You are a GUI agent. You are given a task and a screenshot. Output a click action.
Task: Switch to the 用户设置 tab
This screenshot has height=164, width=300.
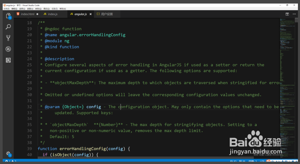[x=107, y=14]
